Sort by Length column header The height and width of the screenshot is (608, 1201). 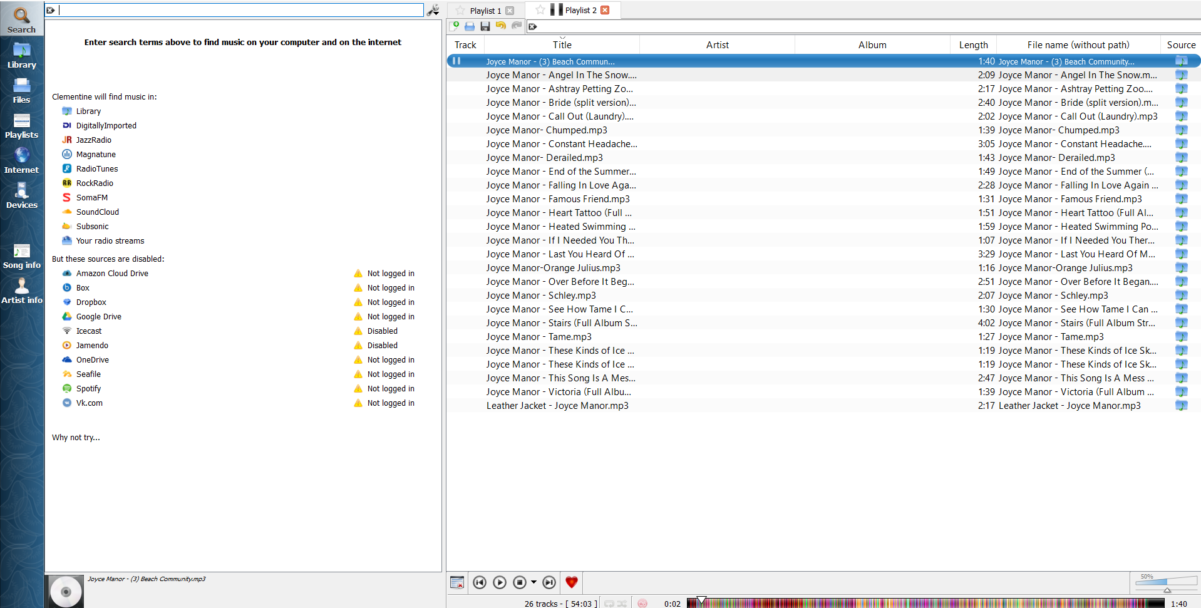coord(973,45)
